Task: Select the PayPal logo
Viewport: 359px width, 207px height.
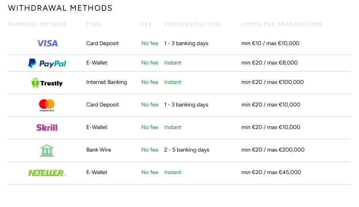Action: click(x=47, y=63)
